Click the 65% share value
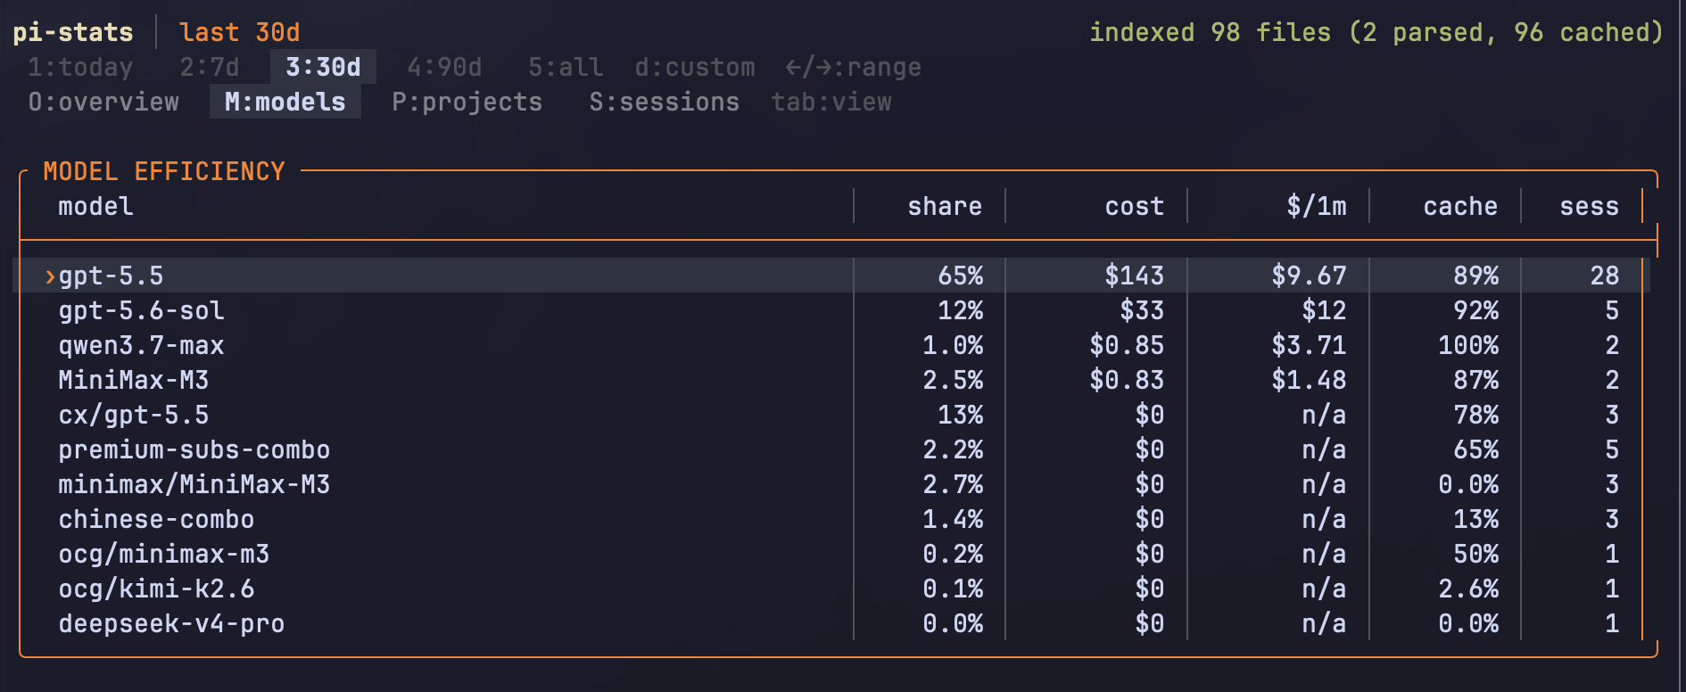This screenshot has height=692, width=1686. tap(960, 276)
